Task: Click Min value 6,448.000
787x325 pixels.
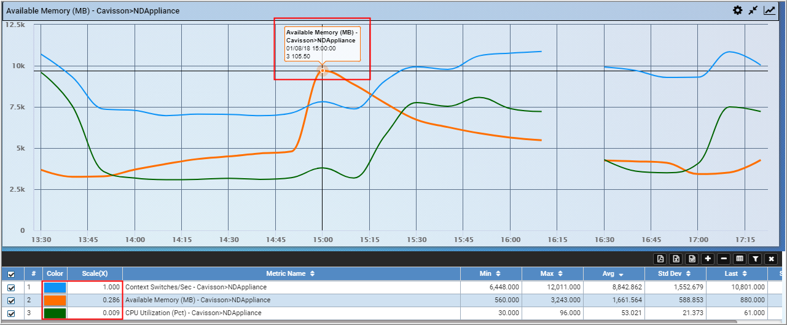Action: [x=504, y=287]
